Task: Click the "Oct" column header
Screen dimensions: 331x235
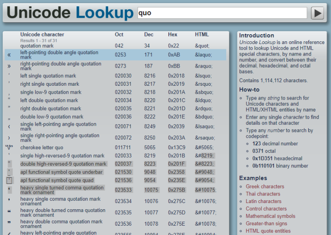Action: tap(119, 35)
